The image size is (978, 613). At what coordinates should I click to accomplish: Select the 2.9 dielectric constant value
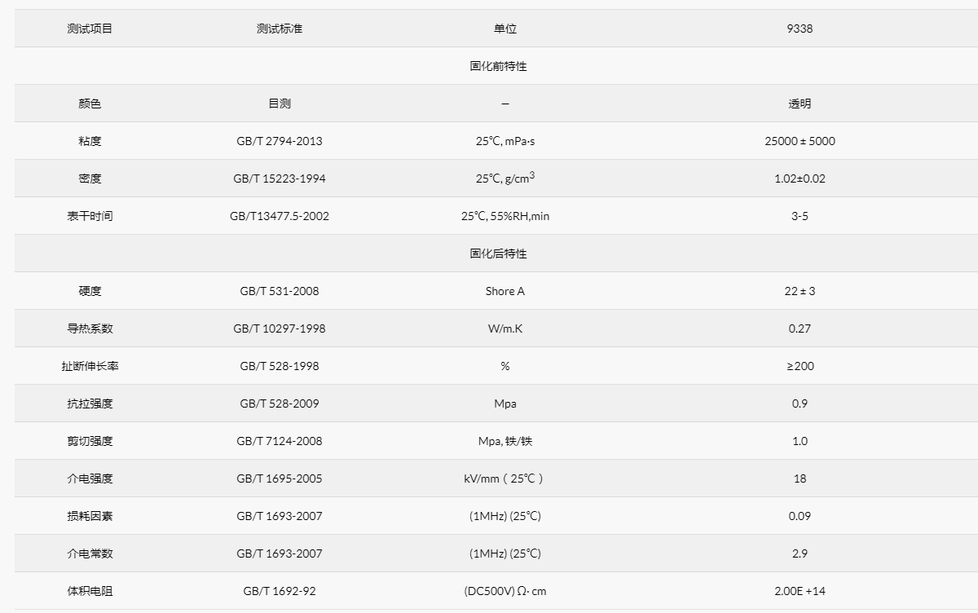coord(800,553)
